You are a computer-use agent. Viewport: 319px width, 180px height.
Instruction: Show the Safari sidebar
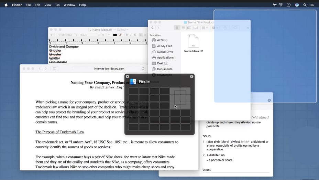coord(55,68)
